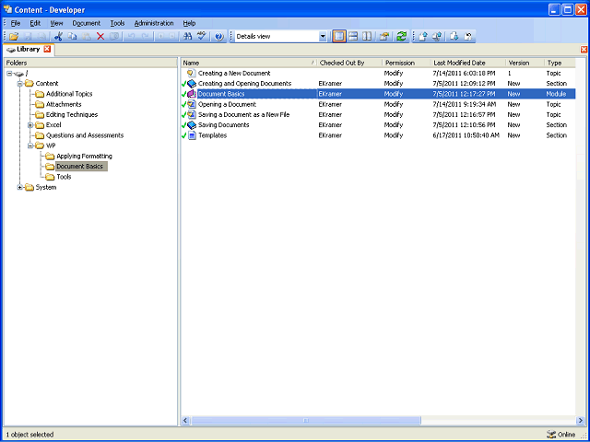590x442 pixels.
Task: Click the Cut scissors icon
Action: 58,37
